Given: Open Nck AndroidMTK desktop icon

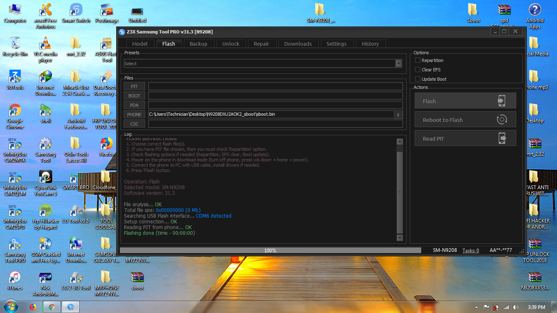Looking at the screenshot, I should point(45,284).
